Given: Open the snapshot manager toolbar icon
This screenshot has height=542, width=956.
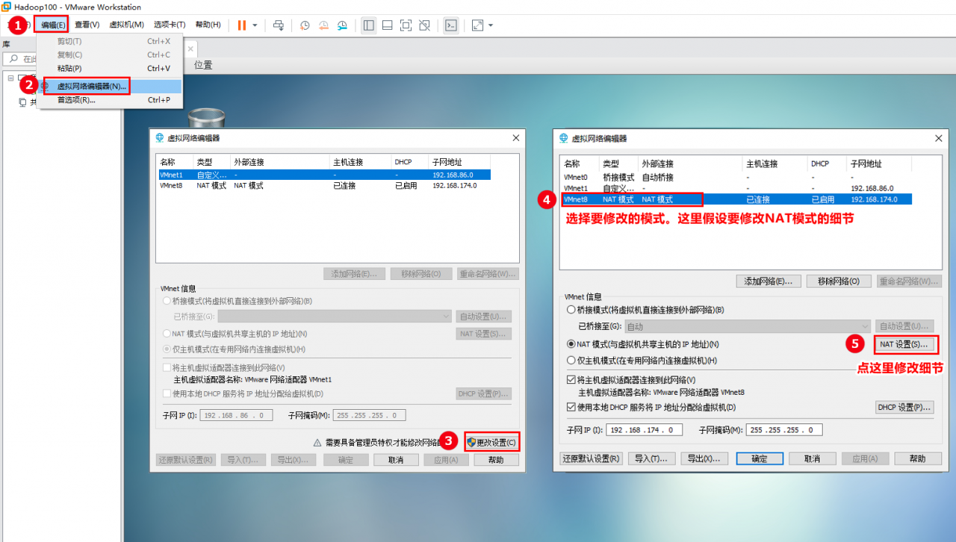Looking at the screenshot, I should coord(342,25).
